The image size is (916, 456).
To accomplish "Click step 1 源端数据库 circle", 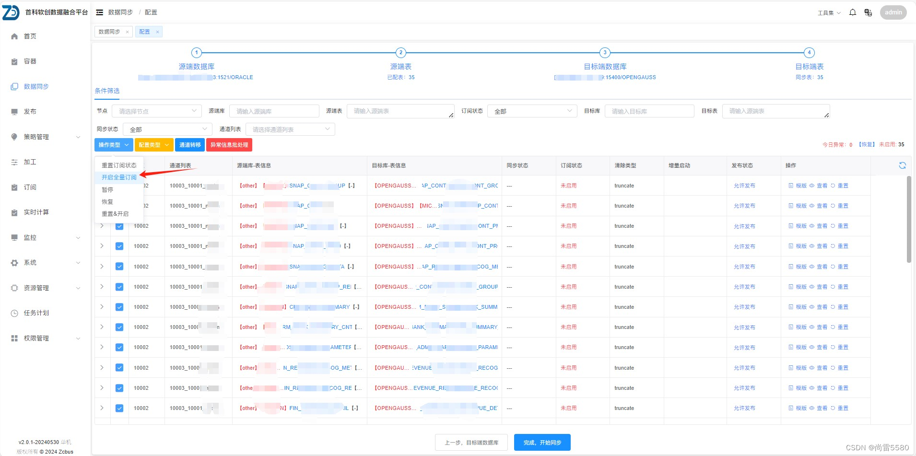I will point(196,53).
